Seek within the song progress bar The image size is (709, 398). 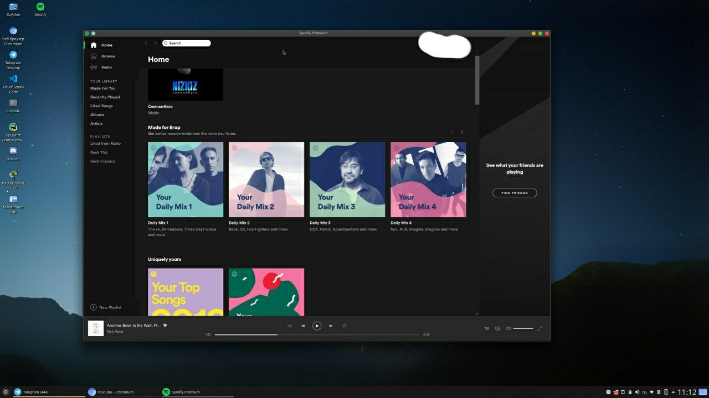(317, 334)
